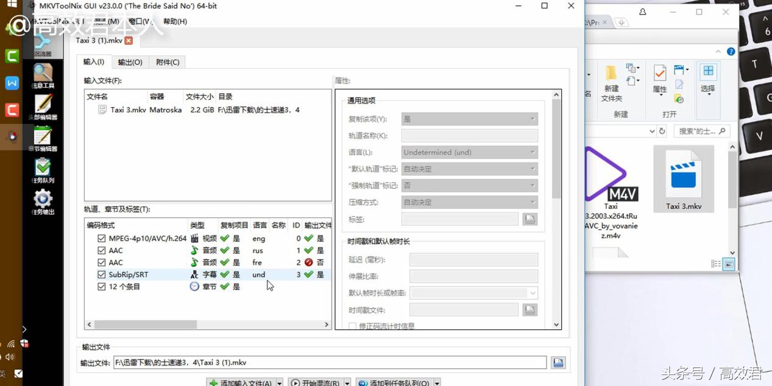The width and height of the screenshot is (772, 386).
Task: Expand the 压缩方式 dropdown
Action: [x=469, y=202]
